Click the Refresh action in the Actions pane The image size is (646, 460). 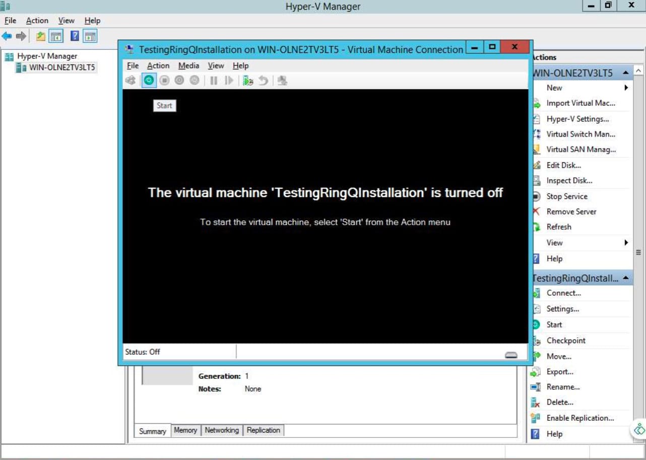coord(558,227)
